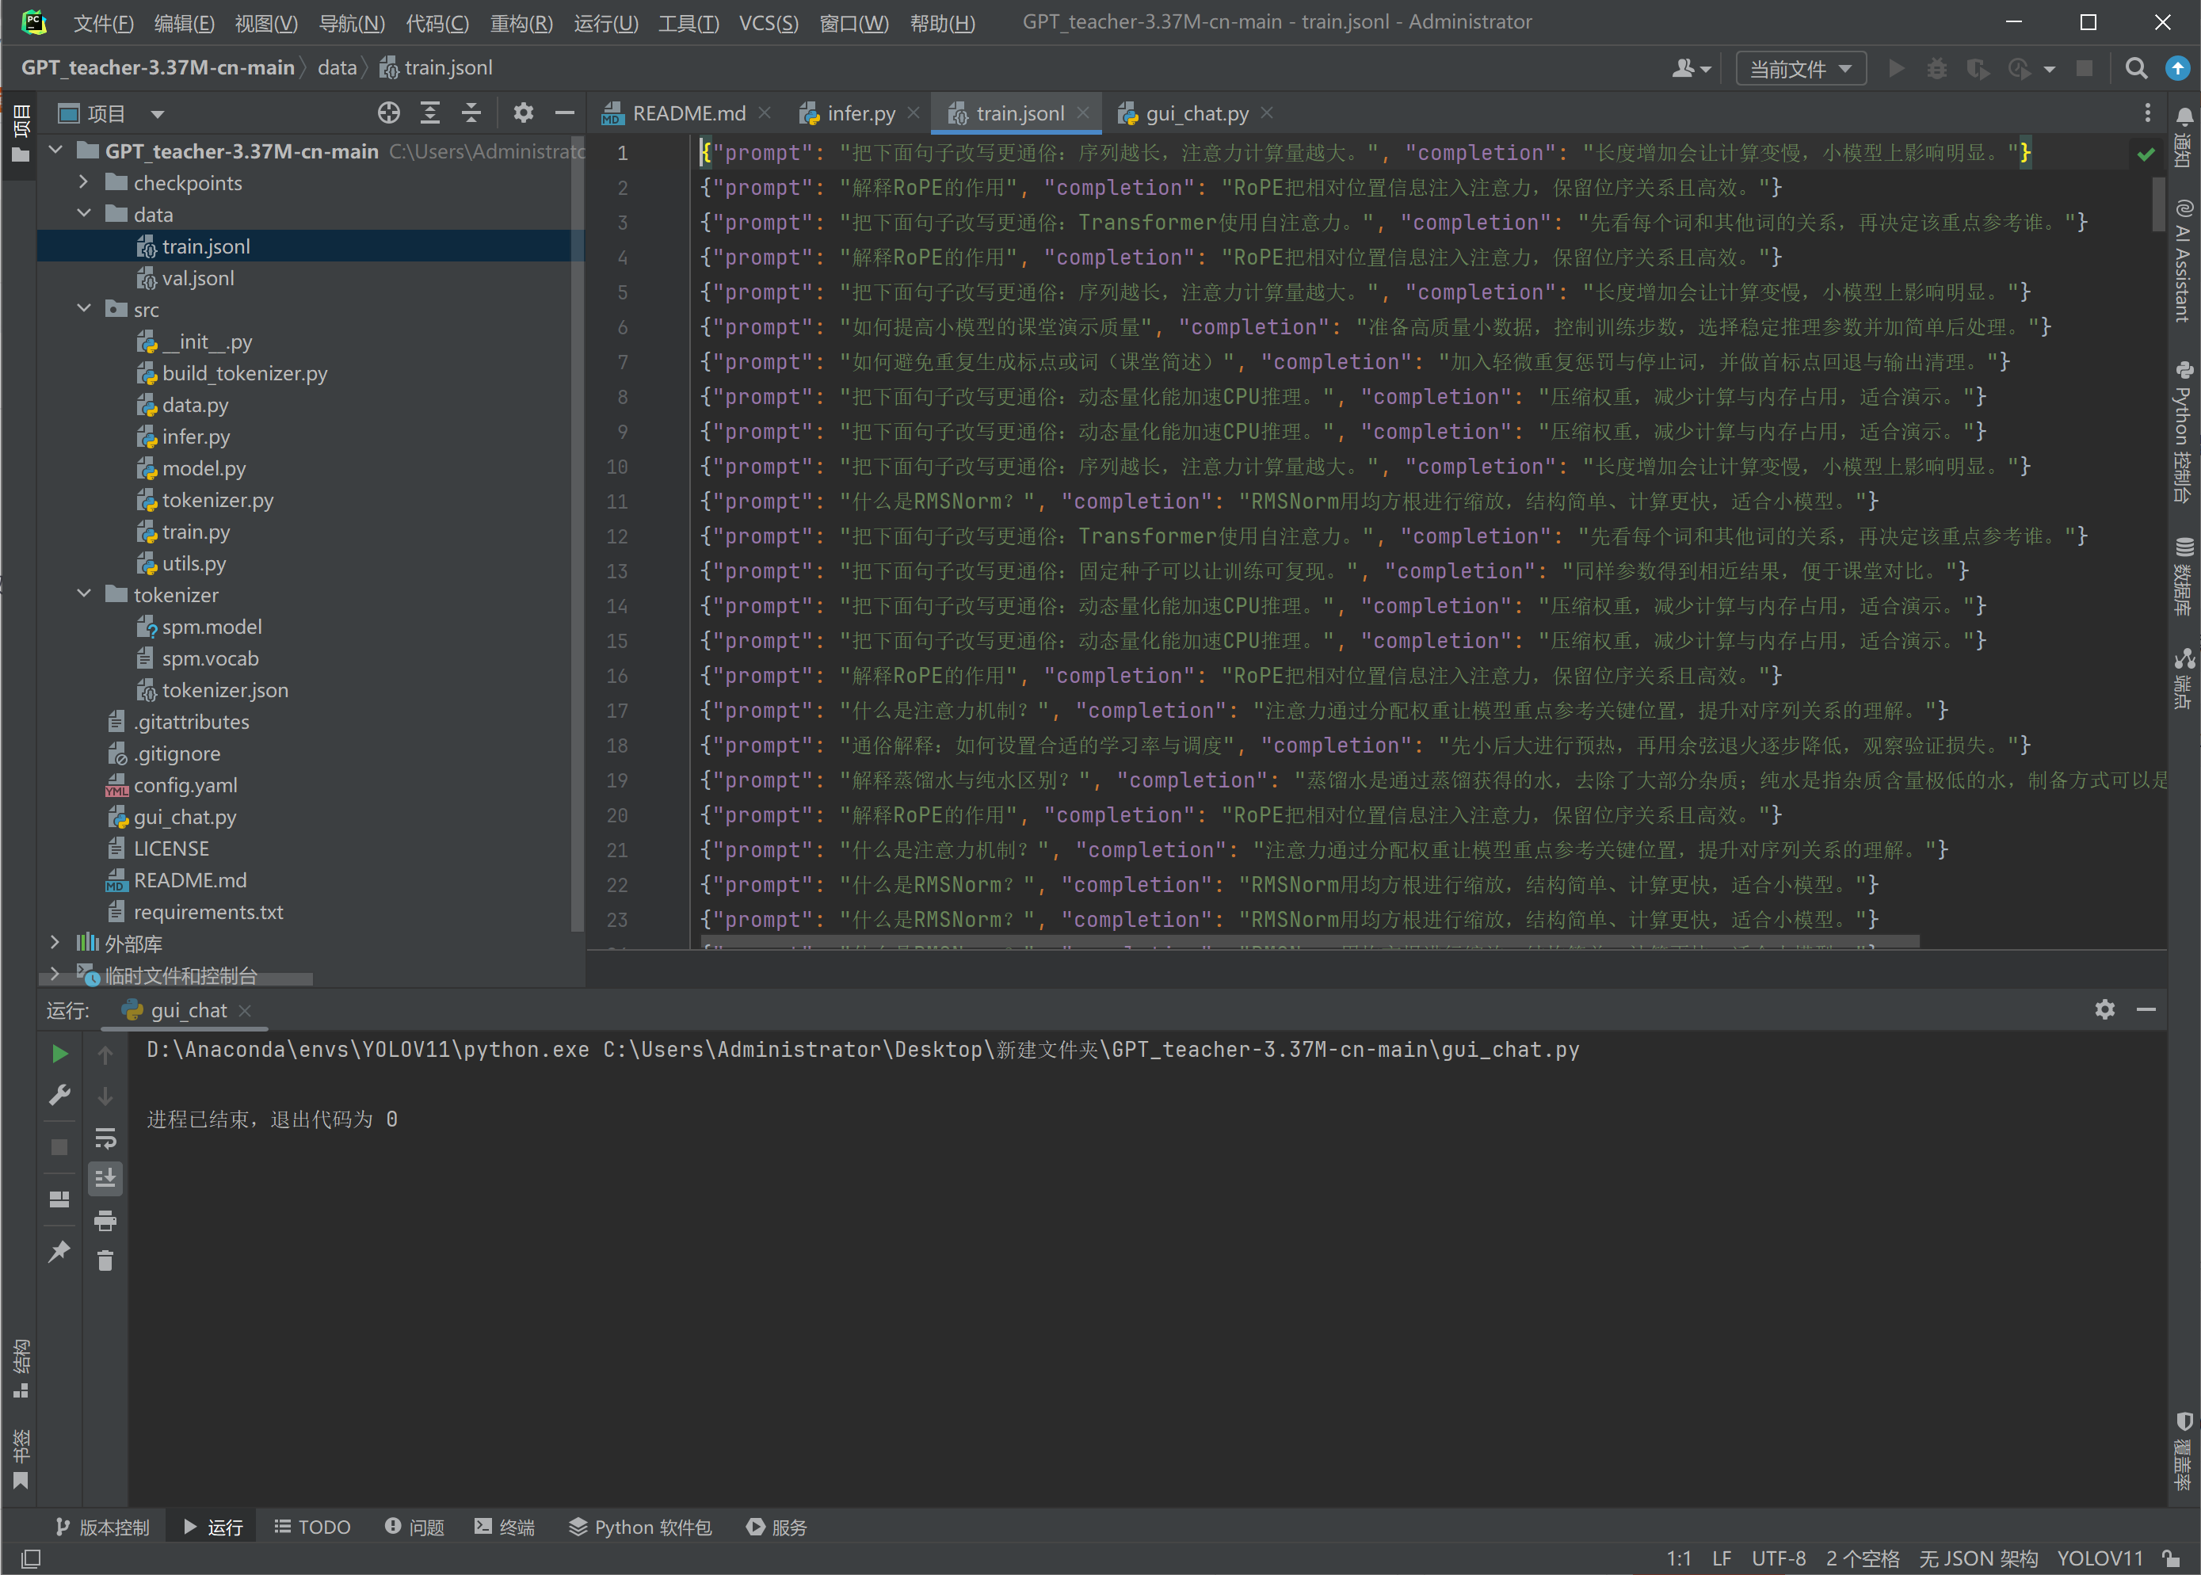Open project panel settings gear

click(524, 113)
